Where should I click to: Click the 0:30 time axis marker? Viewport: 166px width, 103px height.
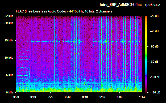click(68, 97)
